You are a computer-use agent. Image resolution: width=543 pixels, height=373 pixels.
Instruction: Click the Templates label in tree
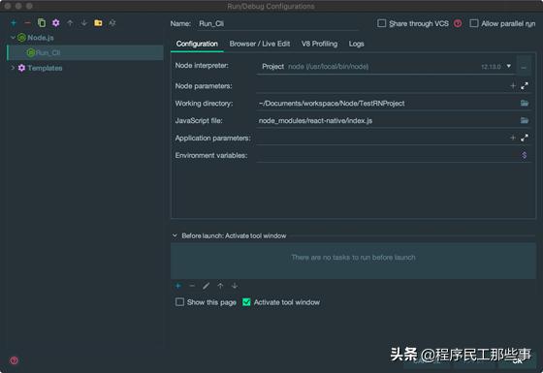(x=45, y=68)
